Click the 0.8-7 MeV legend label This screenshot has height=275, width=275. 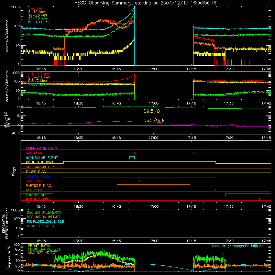click(38, 81)
